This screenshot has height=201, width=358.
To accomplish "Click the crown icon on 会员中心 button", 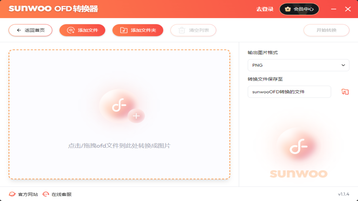I will pyautogui.click(x=288, y=9).
